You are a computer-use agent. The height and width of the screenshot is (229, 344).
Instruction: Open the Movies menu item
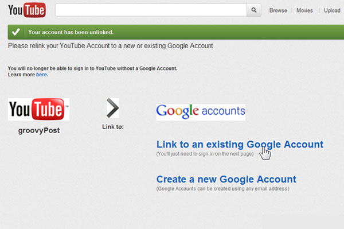pos(304,10)
